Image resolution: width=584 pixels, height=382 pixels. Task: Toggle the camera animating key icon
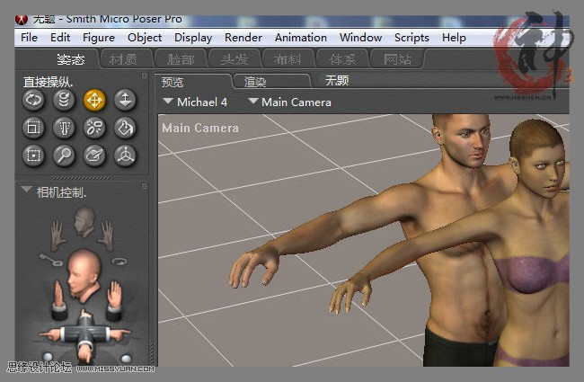pyautogui.click(x=51, y=260)
